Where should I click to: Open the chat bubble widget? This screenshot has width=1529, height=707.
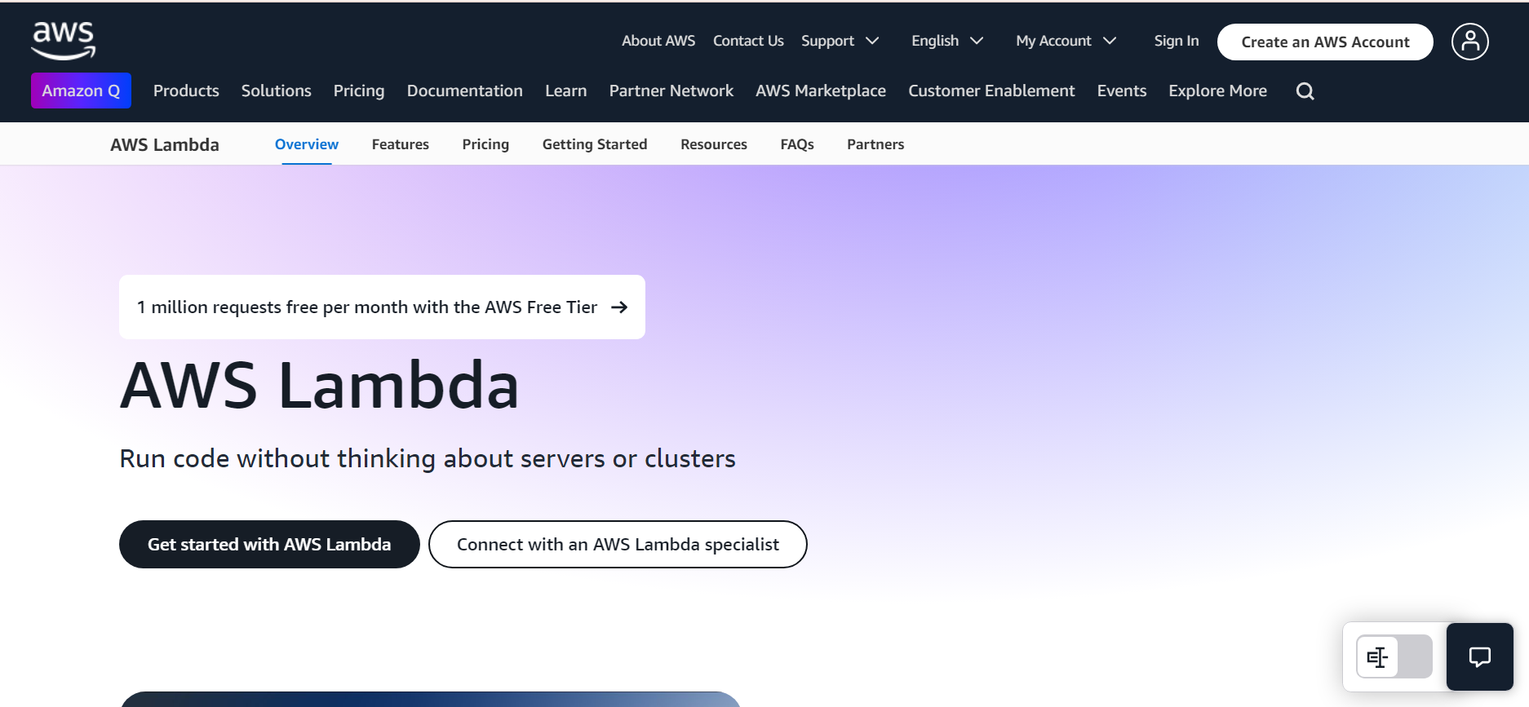coord(1479,656)
